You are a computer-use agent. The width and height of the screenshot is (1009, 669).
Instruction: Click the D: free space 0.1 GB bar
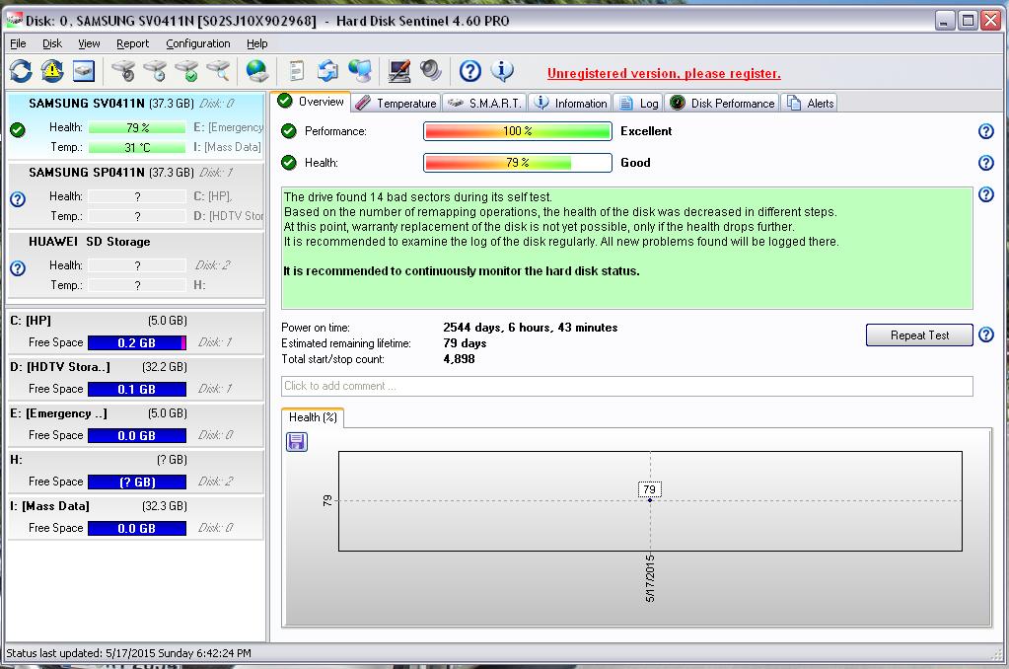coord(137,390)
